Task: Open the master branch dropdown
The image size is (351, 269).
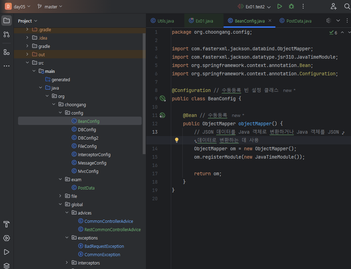Action: pos(50,7)
